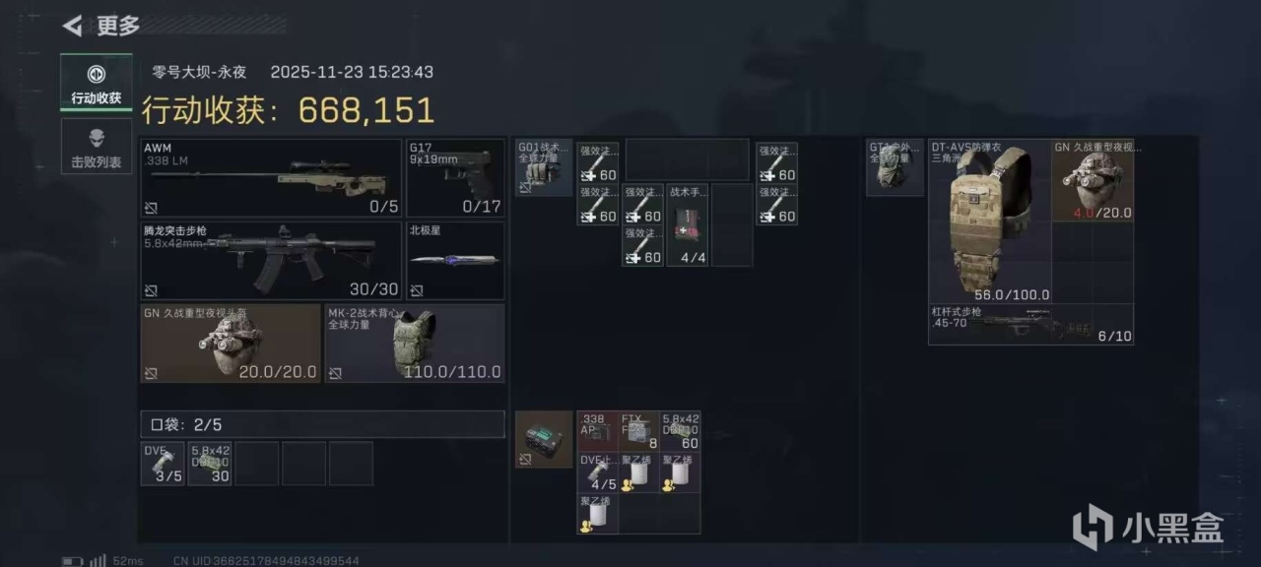Screen dimensions: 1261x567
Task: Select the G01 tactical chest rig icon
Action: point(544,167)
